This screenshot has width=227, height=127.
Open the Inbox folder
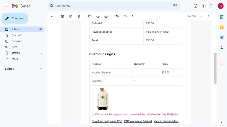(x=15, y=29)
